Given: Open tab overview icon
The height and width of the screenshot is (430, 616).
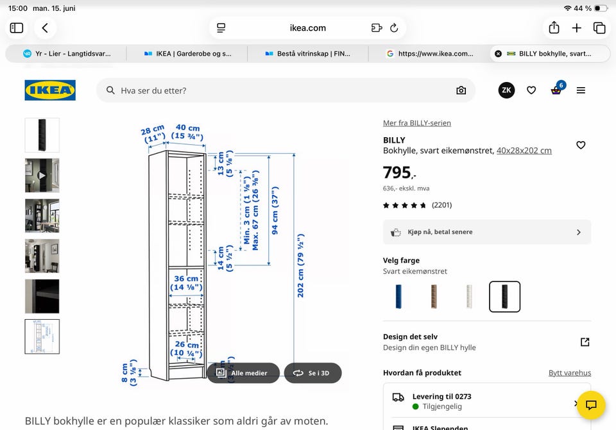Looking at the screenshot, I should point(599,28).
